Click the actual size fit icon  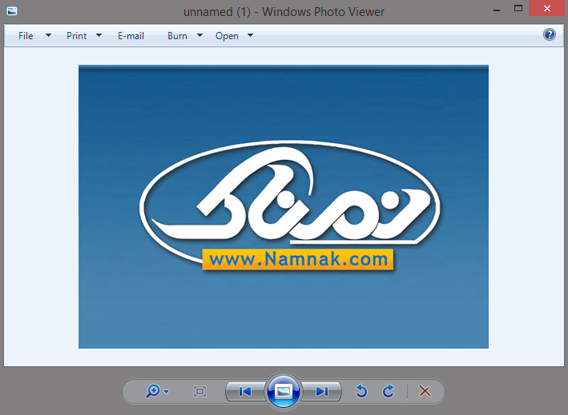click(x=200, y=391)
